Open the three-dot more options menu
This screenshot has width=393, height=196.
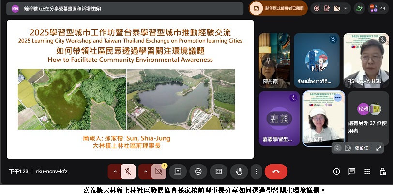click(x=256, y=171)
